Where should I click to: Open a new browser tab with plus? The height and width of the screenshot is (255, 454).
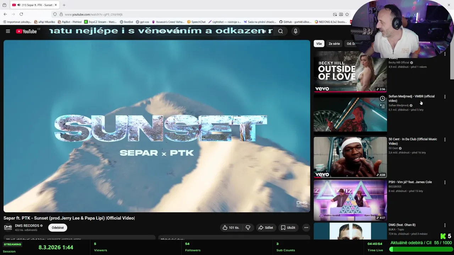click(x=64, y=5)
